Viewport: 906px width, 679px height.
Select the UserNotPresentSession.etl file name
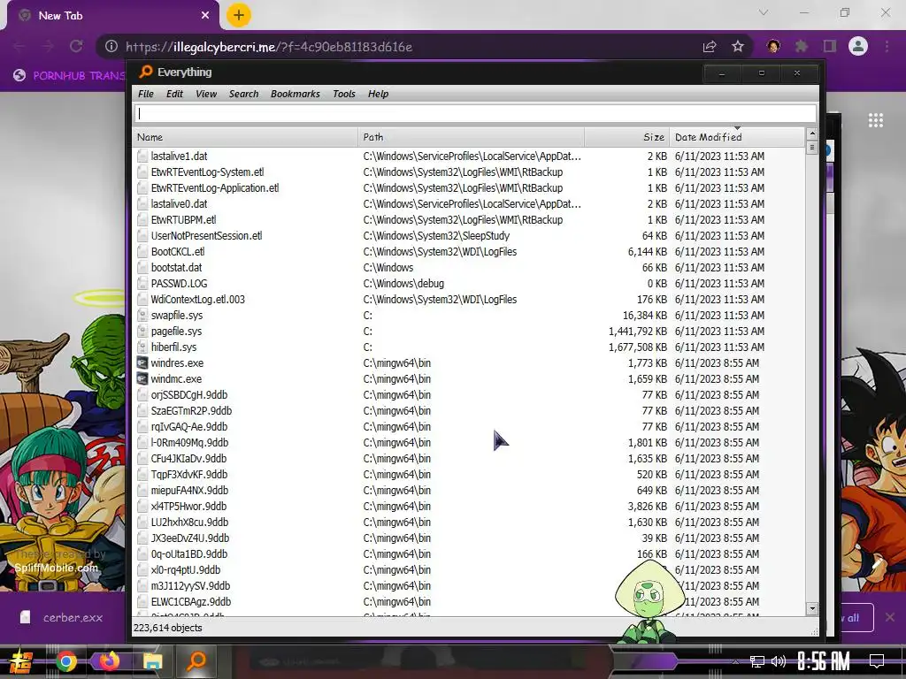click(207, 235)
